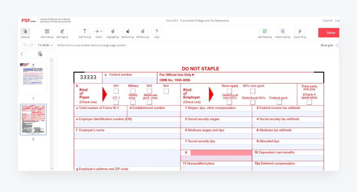This screenshot has width=357, height=192.
Task: Collapse the thumbnails sidebar panel
Action: click(x=22, y=54)
